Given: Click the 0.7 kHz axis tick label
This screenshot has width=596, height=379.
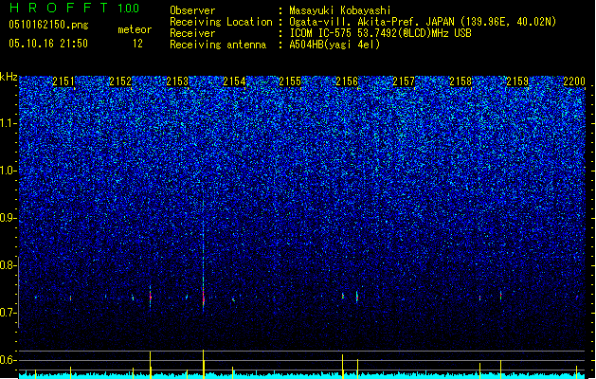Looking at the screenshot, I should tap(8, 313).
